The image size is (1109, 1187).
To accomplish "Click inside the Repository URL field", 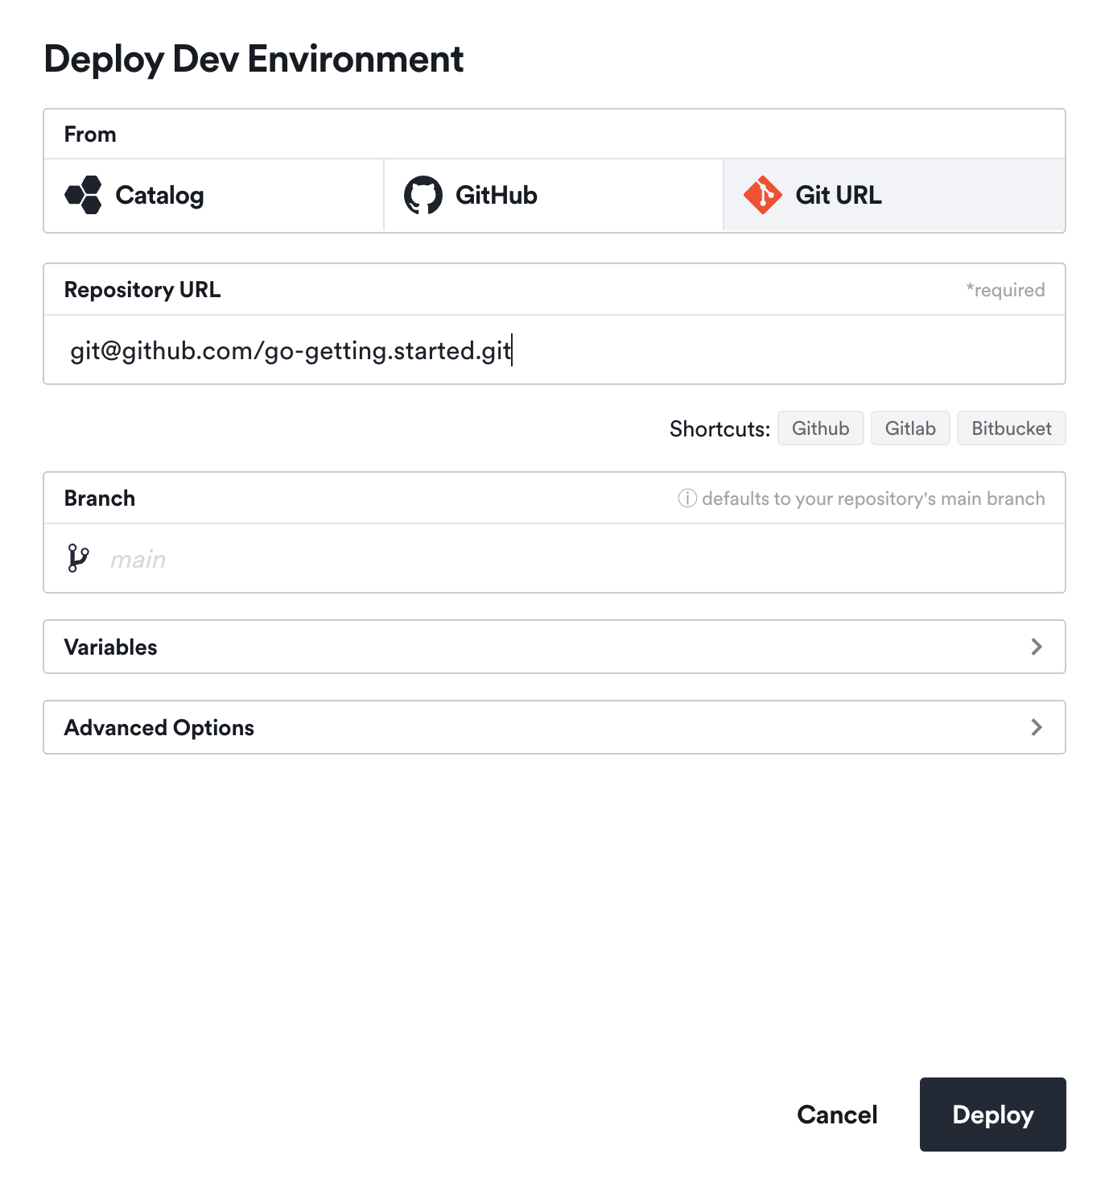I will pos(554,349).
